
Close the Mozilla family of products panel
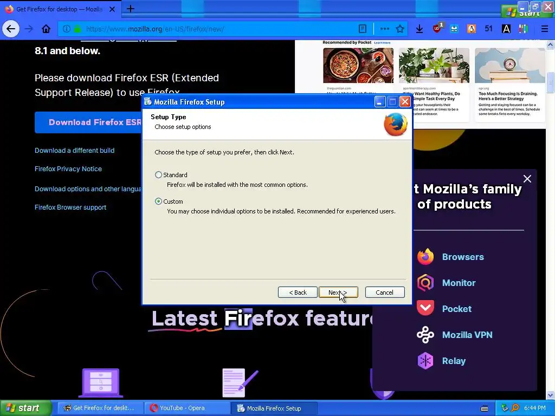click(x=527, y=179)
